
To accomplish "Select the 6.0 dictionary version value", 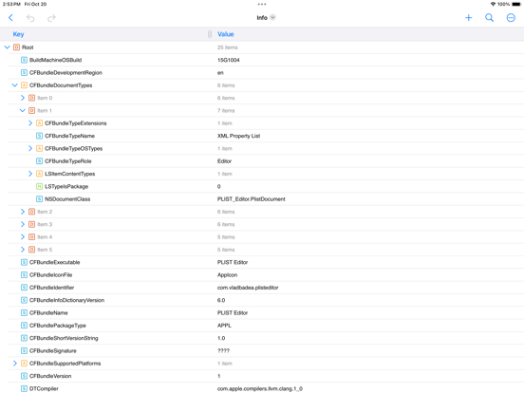I will 221,300.
